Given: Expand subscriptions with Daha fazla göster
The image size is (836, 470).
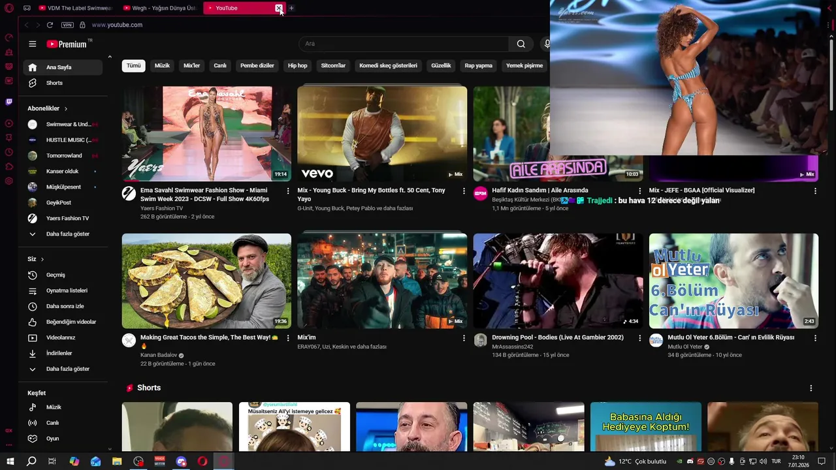Looking at the screenshot, I should [x=63, y=234].
